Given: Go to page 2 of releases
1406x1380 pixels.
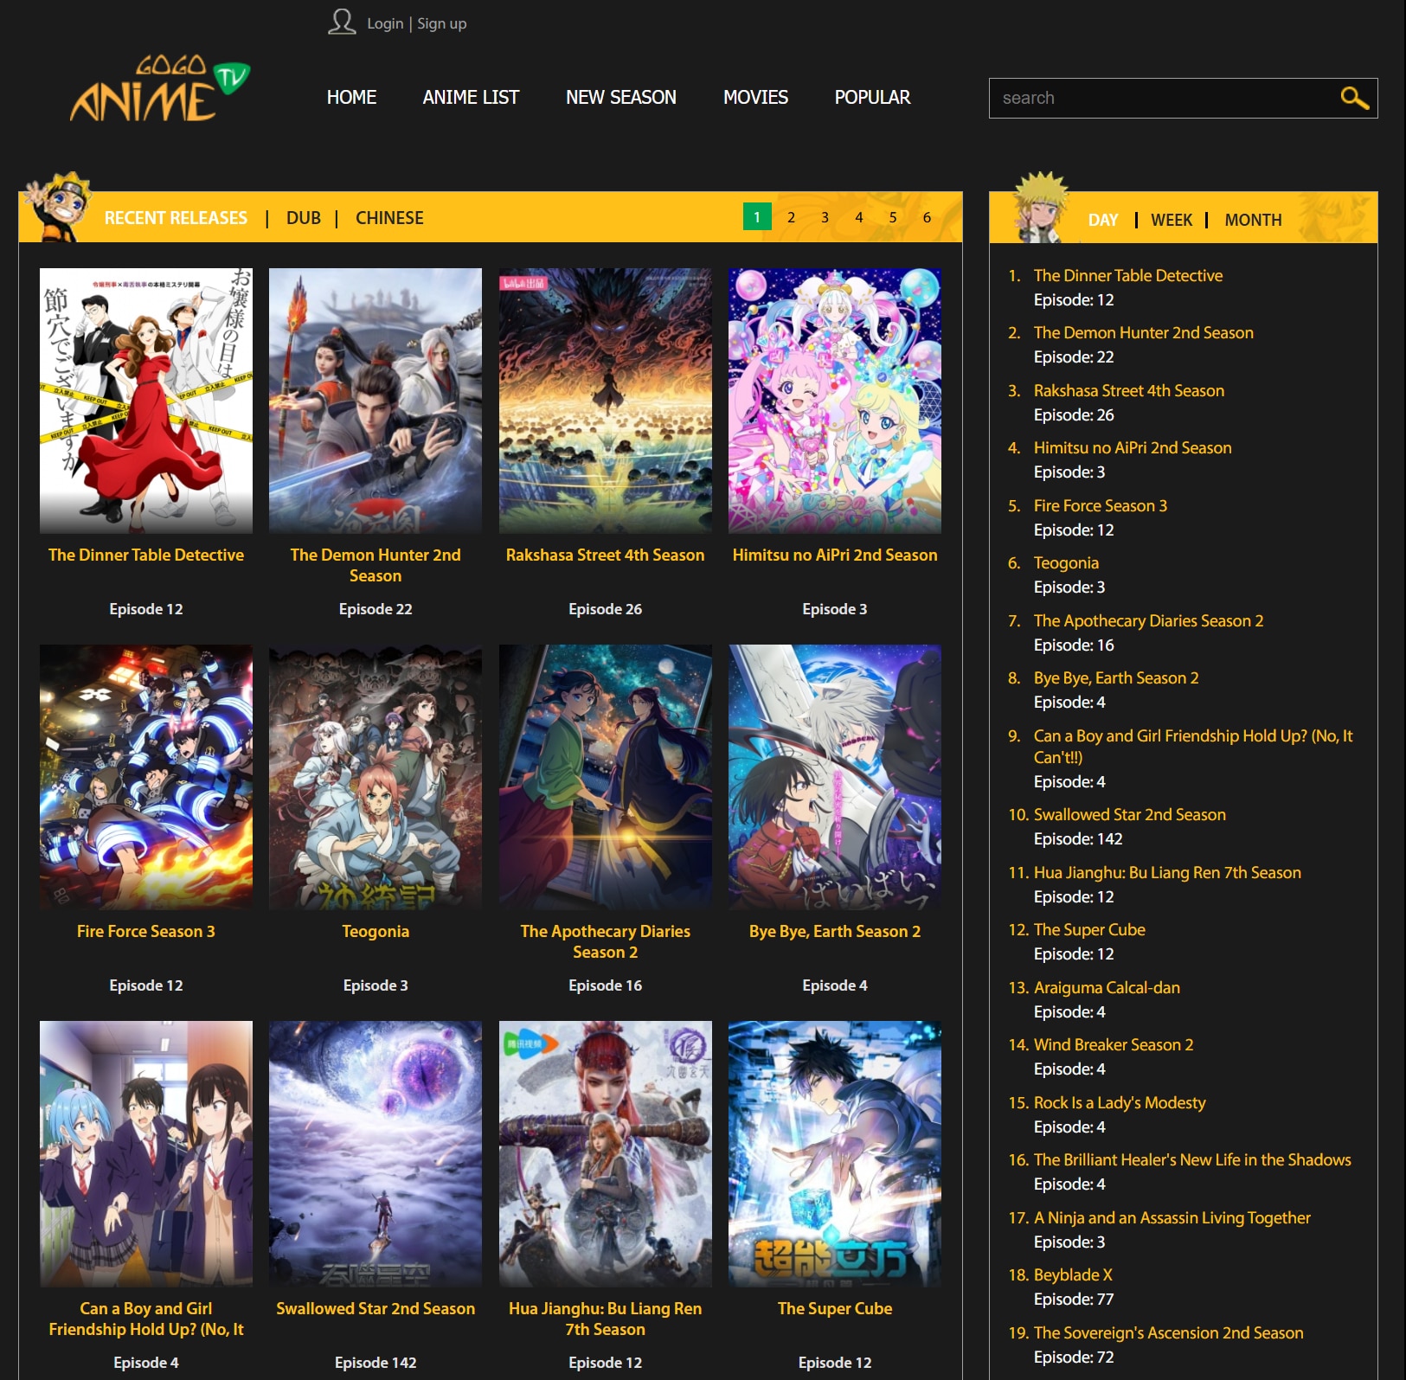Looking at the screenshot, I should click(791, 217).
